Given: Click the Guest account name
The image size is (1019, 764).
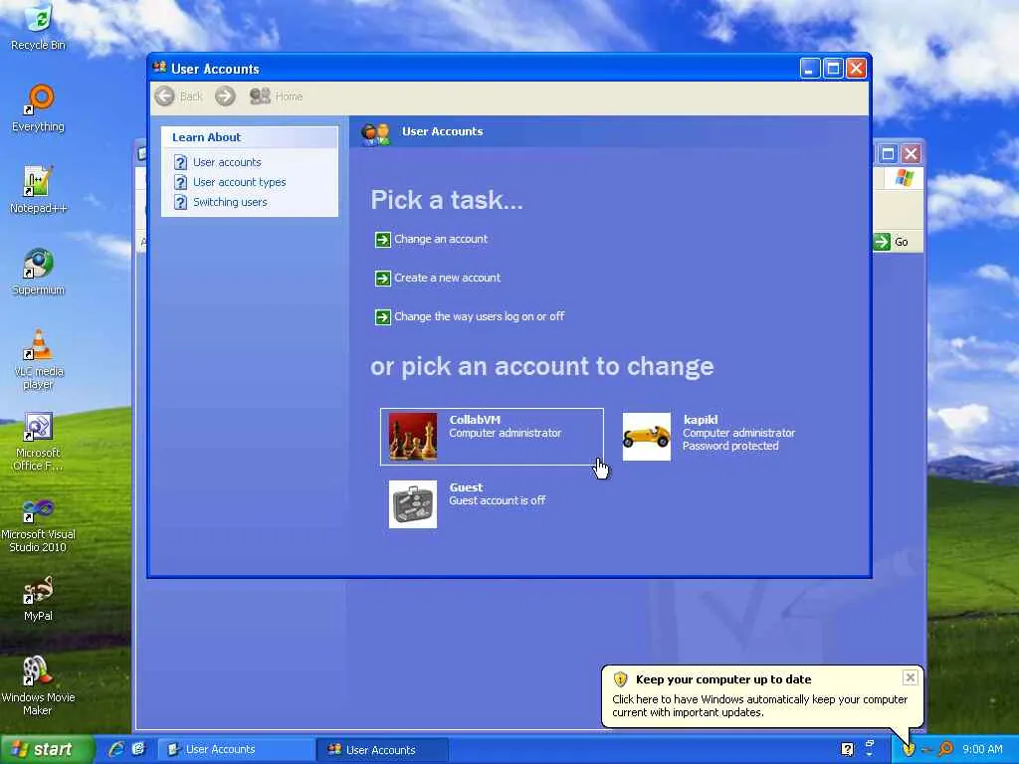Looking at the screenshot, I should [466, 487].
